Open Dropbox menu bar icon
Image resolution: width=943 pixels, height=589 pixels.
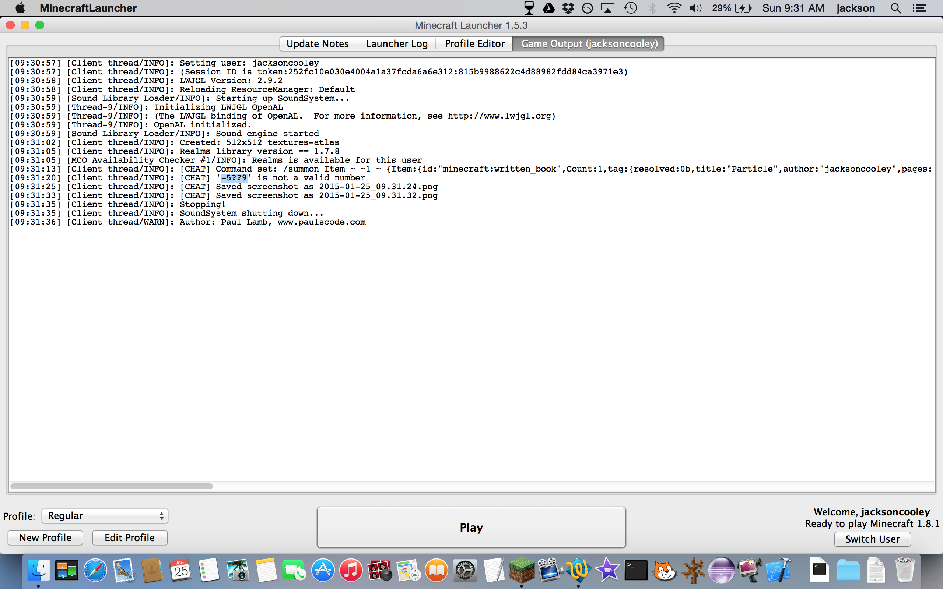coord(568,8)
